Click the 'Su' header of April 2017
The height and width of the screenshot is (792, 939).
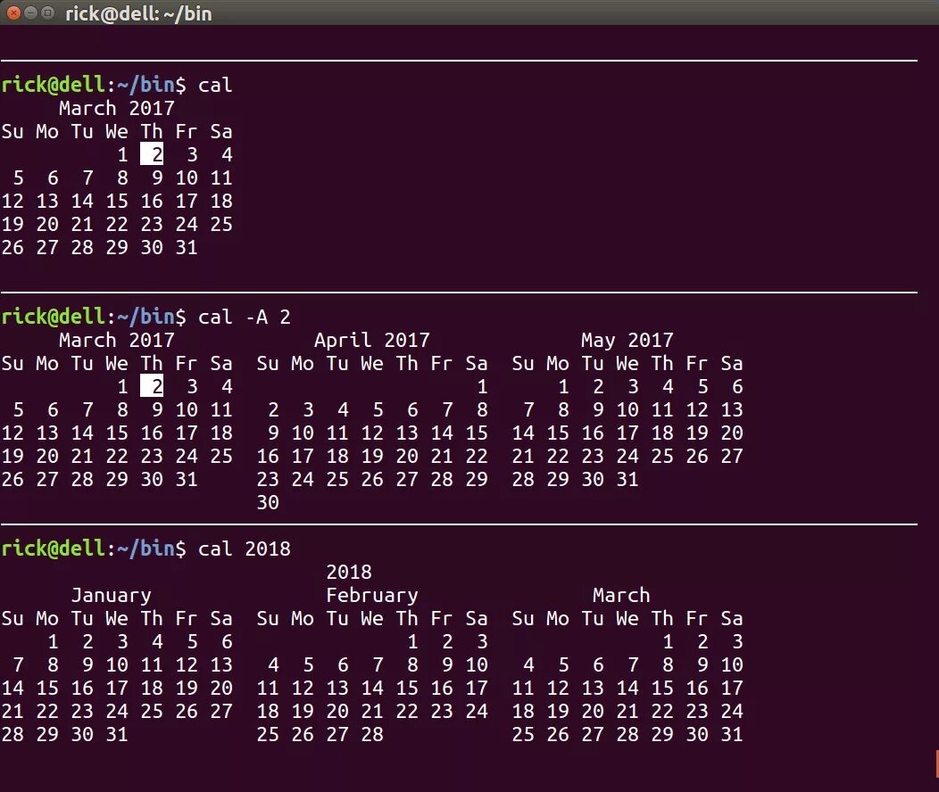click(268, 363)
